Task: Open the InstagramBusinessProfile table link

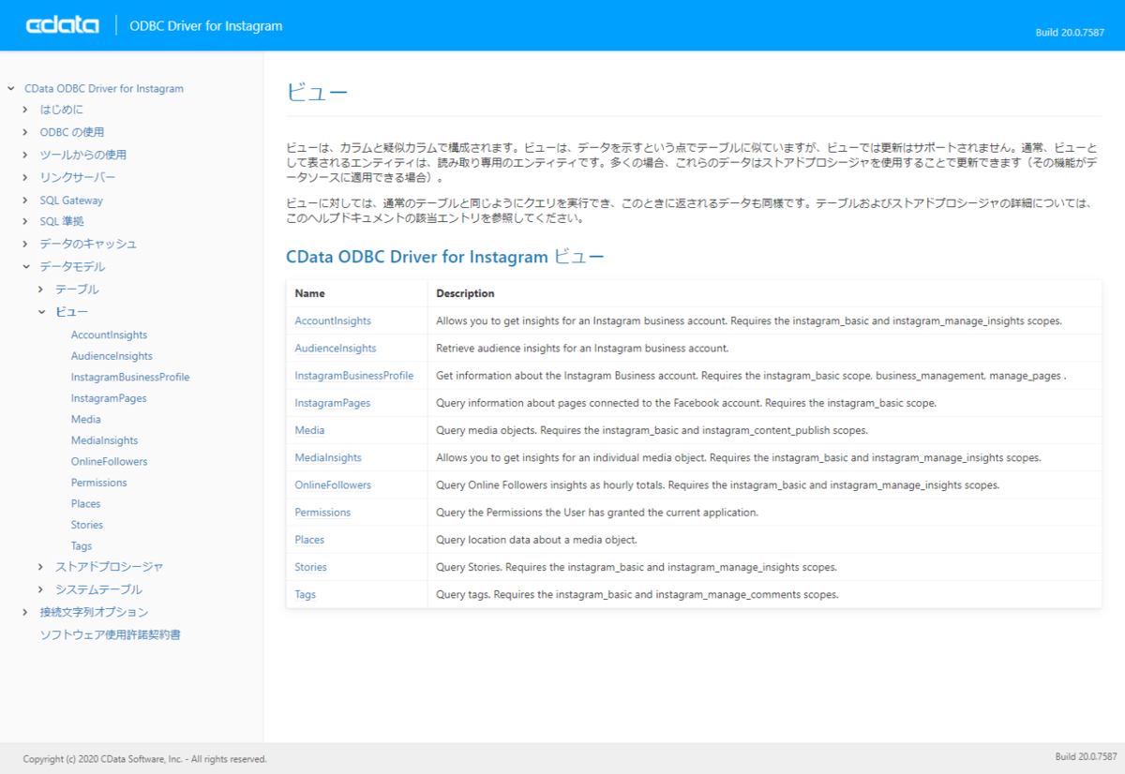Action: (354, 376)
